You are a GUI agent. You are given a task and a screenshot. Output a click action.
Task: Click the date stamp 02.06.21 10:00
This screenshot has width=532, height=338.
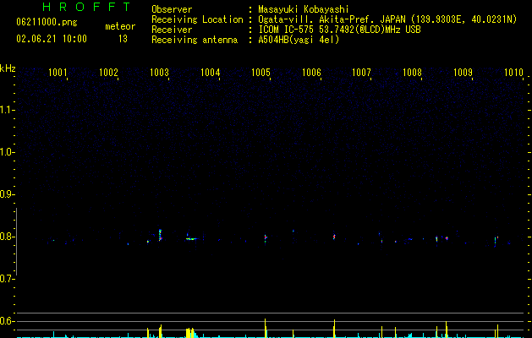pyautogui.click(x=52, y=39)
